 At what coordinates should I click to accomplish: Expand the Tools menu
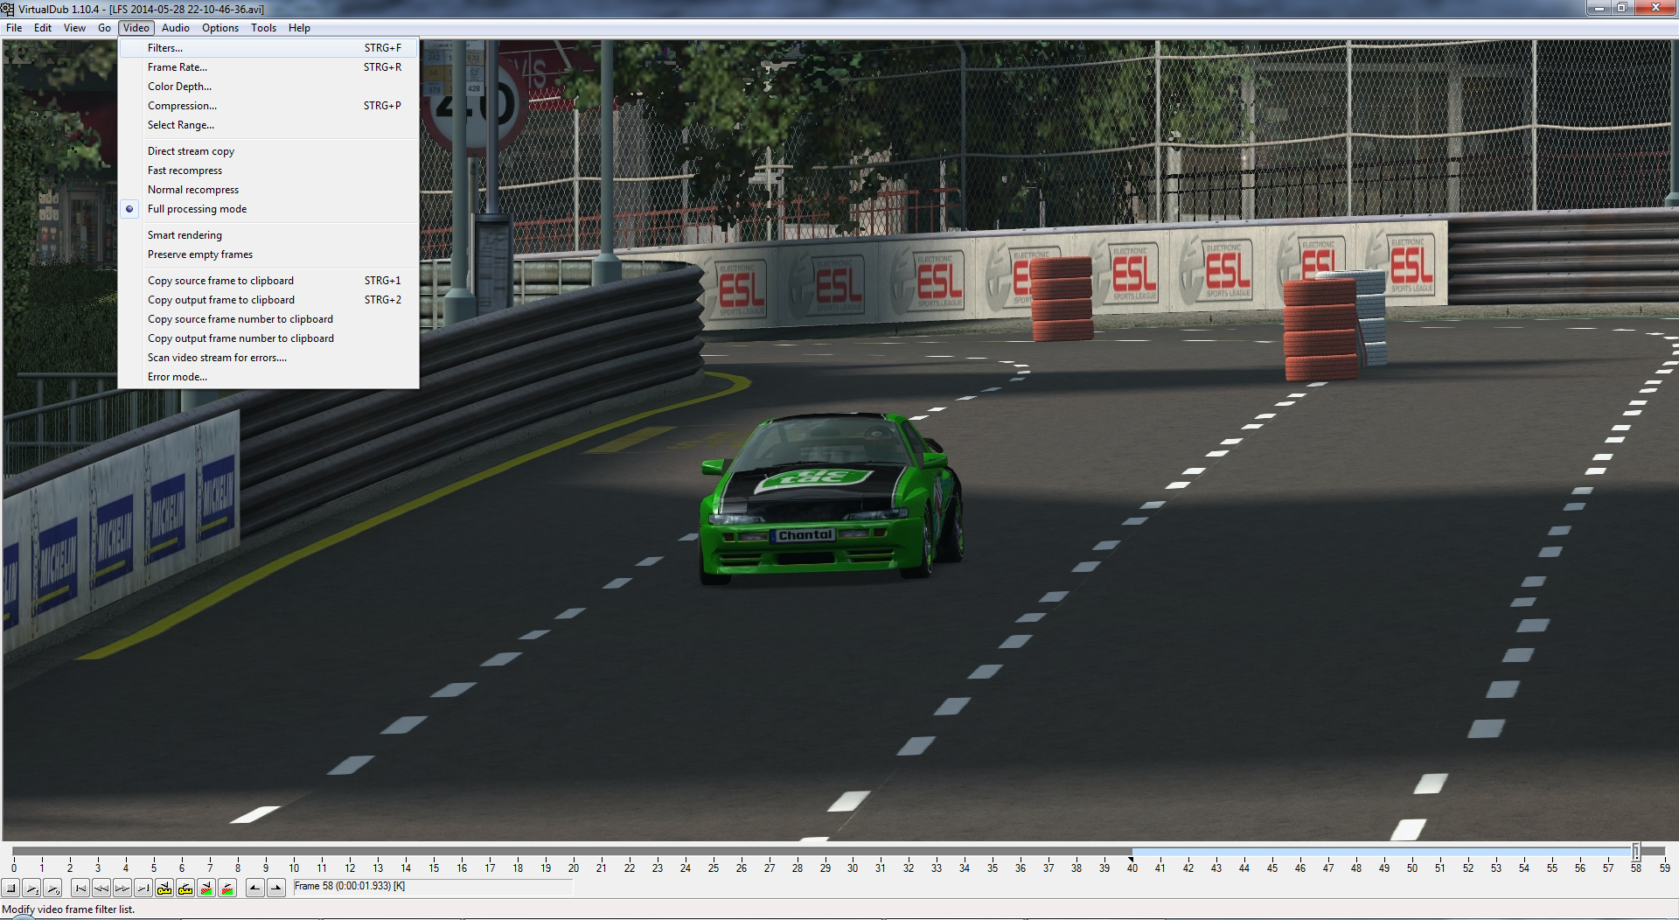(263, 28)
